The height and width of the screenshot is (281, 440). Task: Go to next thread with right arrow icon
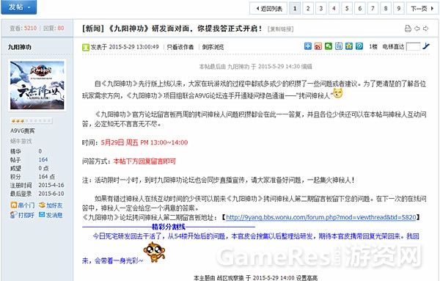425,29
